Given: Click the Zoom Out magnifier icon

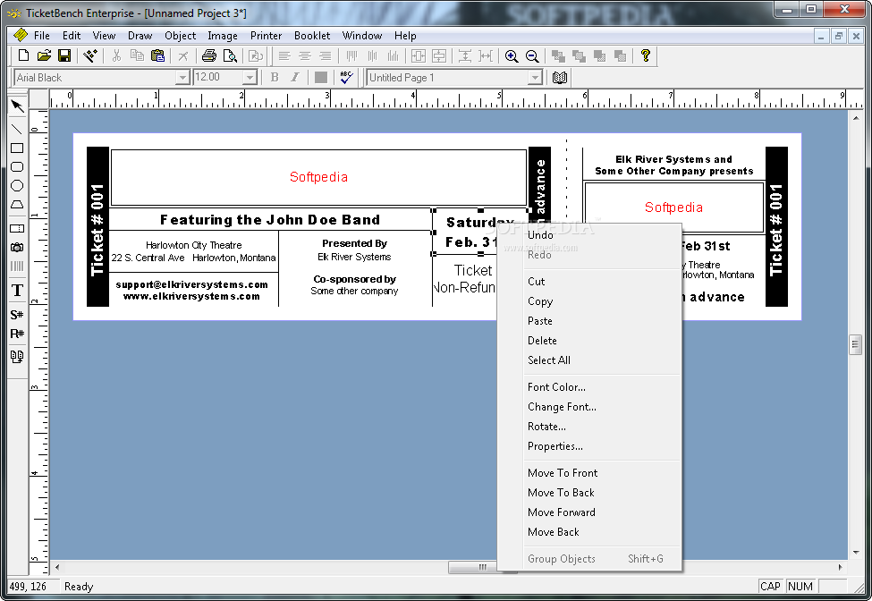Looking at the screenshot, I should pos(532,56).
